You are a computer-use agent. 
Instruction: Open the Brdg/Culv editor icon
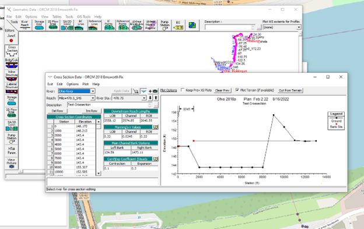[12, 64]
